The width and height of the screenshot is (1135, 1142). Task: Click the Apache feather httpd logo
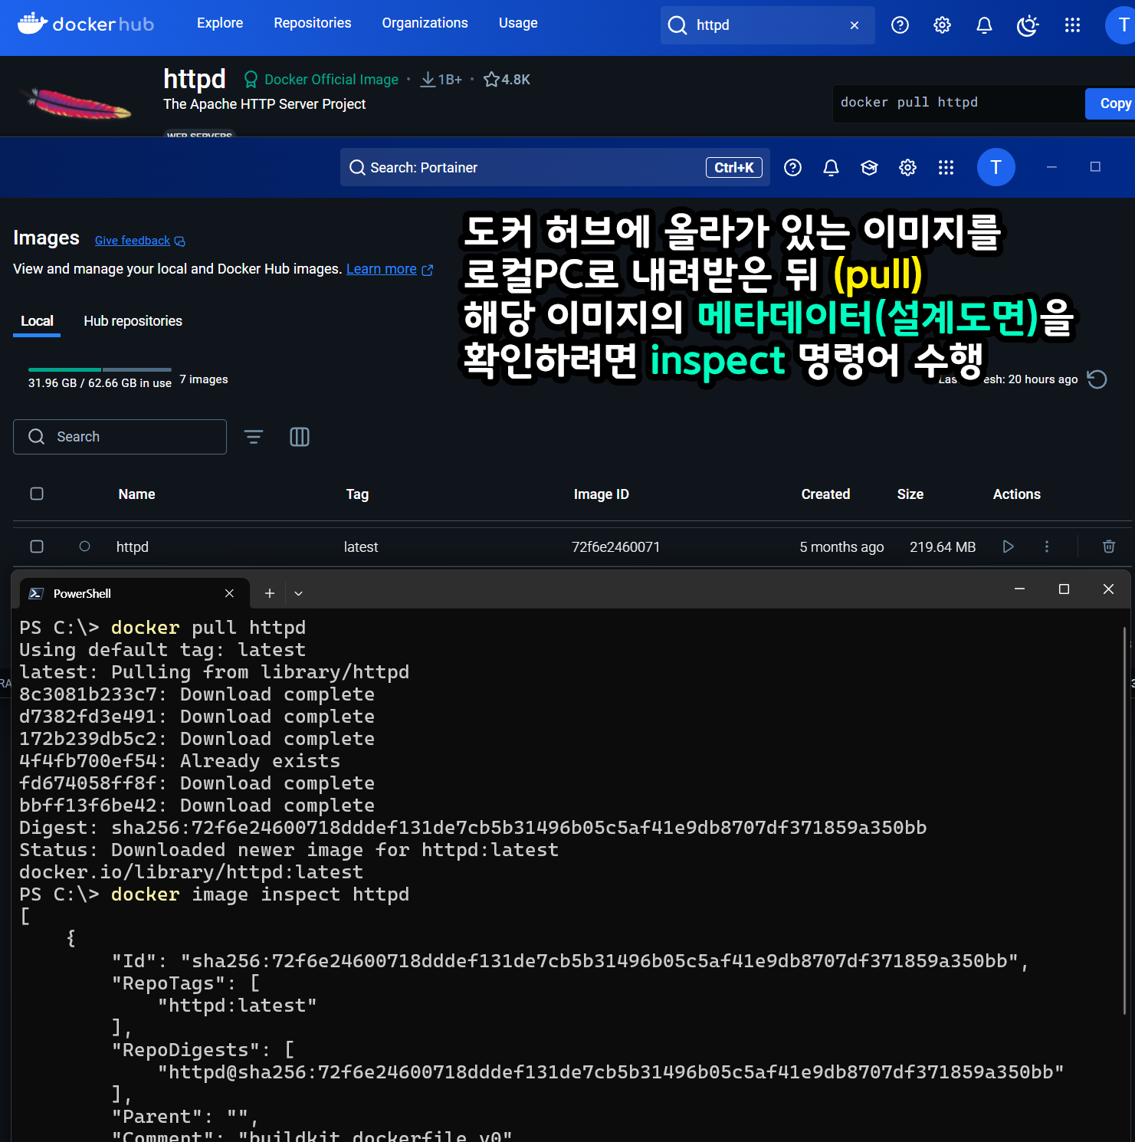(x=79, y=103)
